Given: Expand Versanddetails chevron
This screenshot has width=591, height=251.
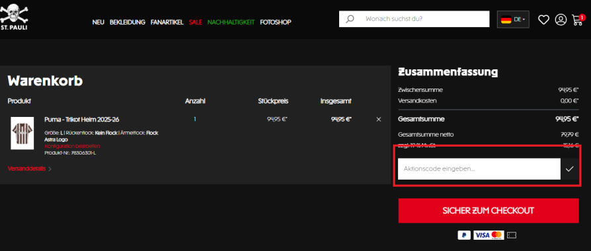Looking at the screenshot, I should 50,169.
